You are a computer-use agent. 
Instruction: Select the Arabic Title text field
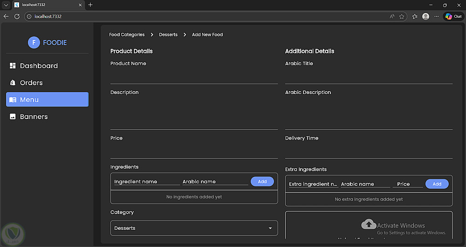[369, 76]
